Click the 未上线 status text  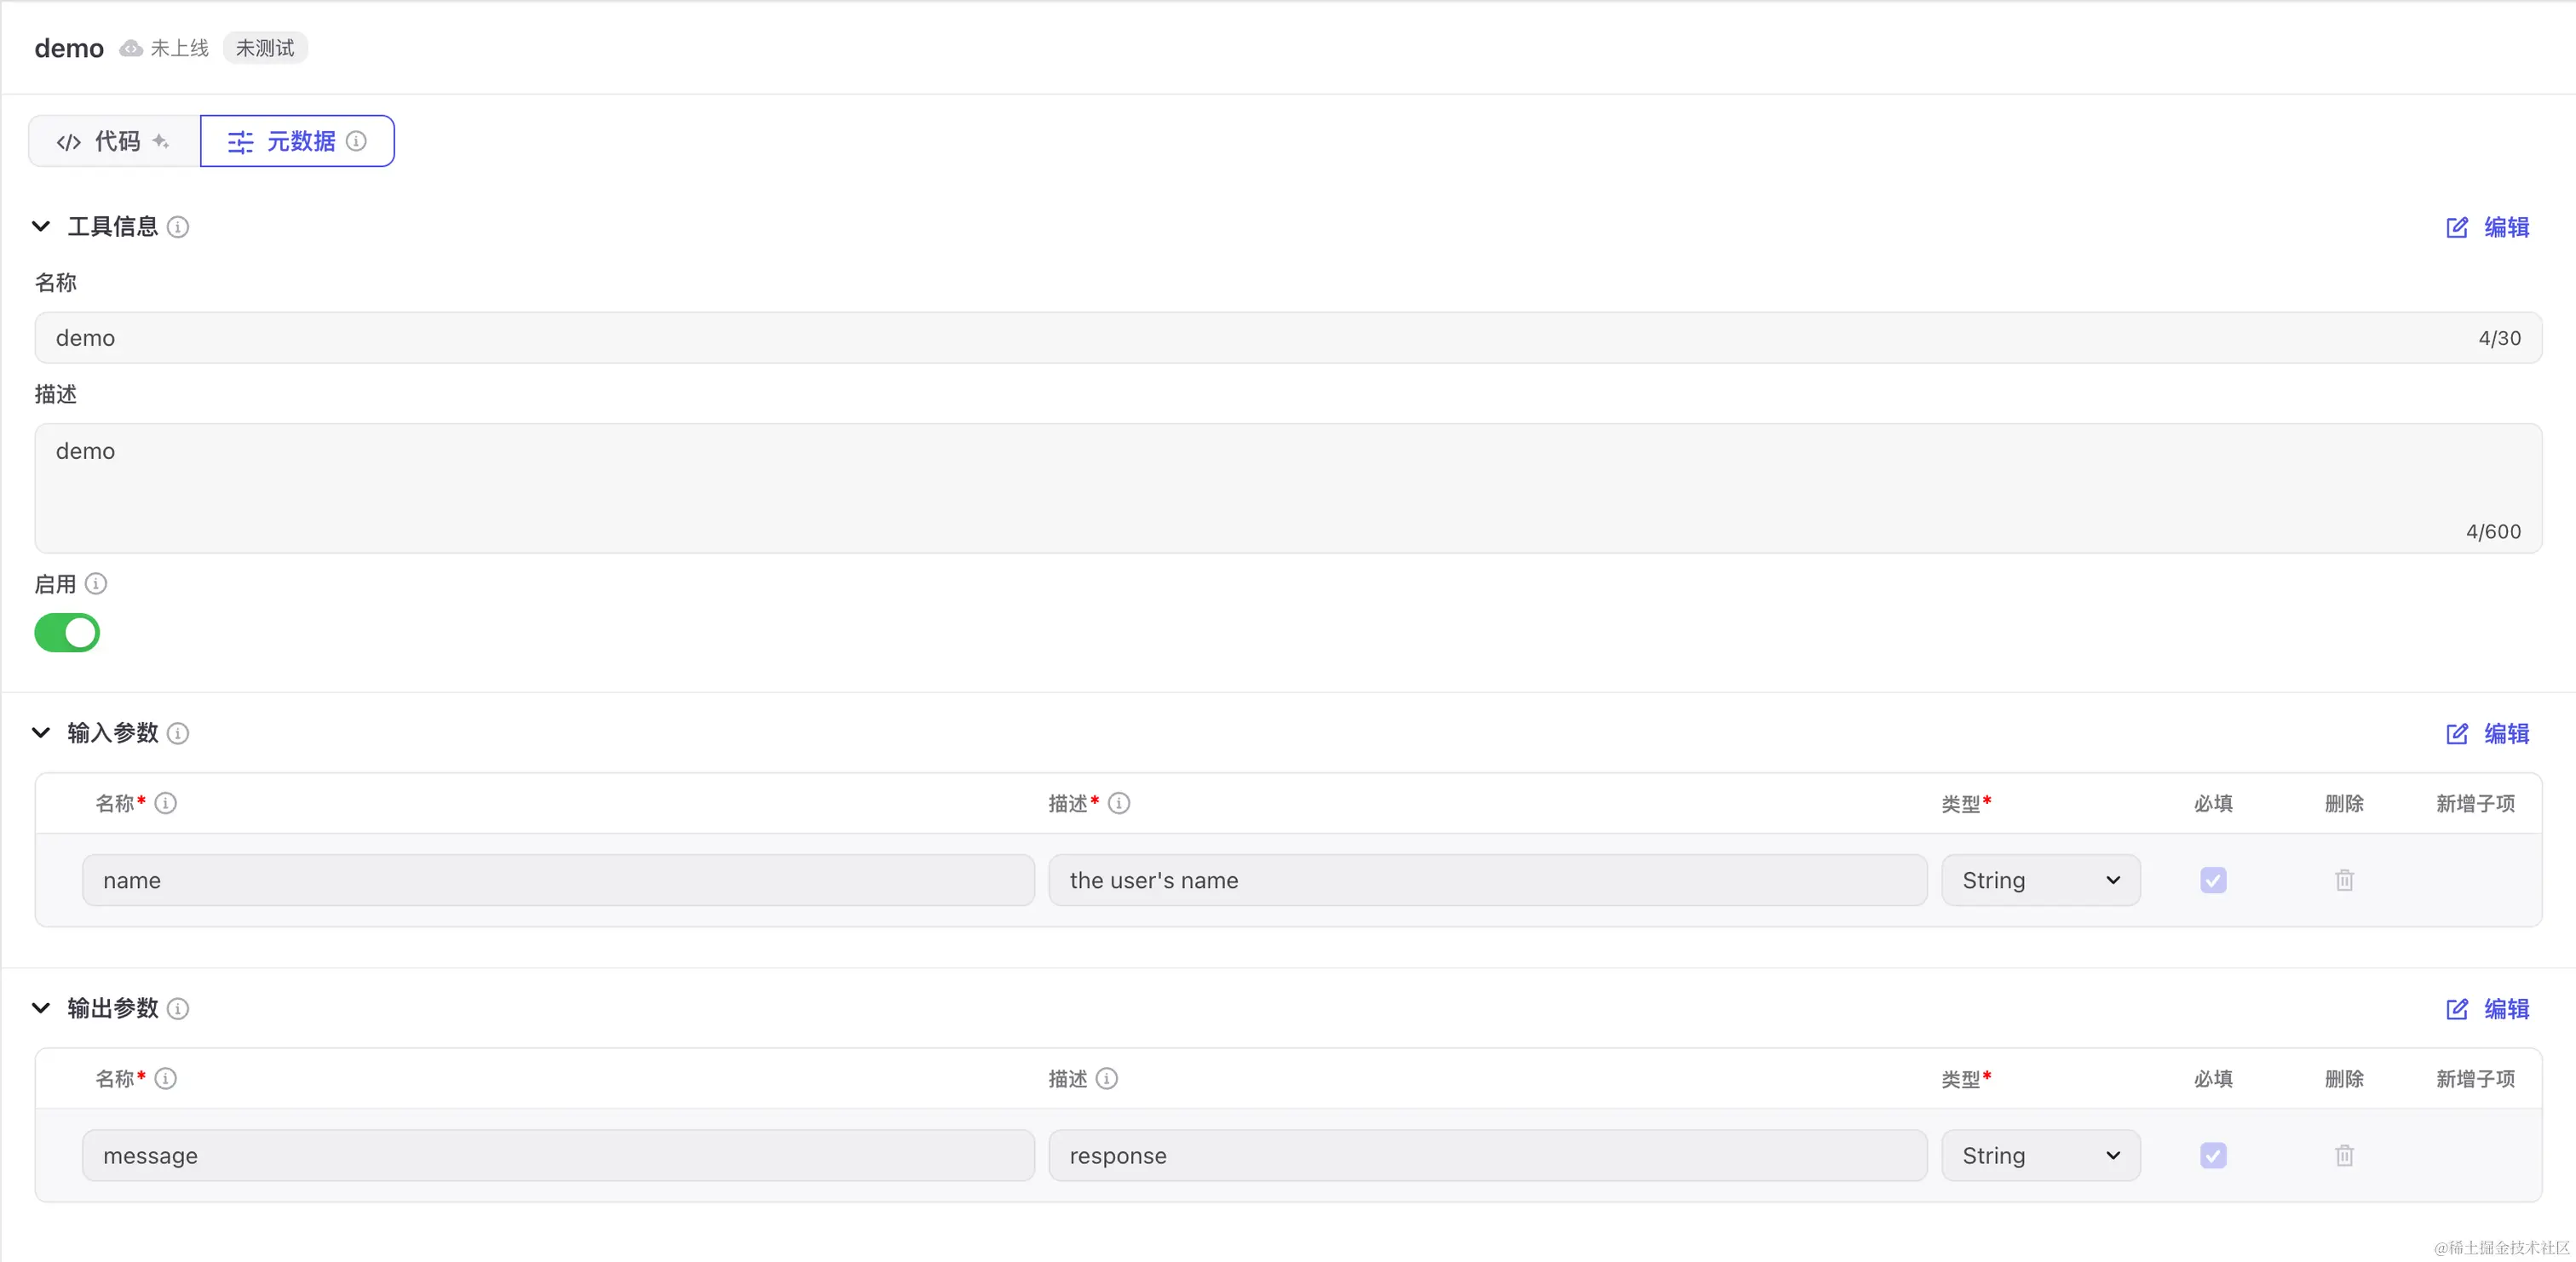tap(180, 48)
